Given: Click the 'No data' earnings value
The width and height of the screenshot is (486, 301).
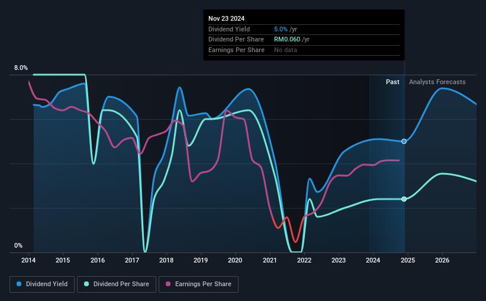Looking at the screenshot, I should pos(285,50).
